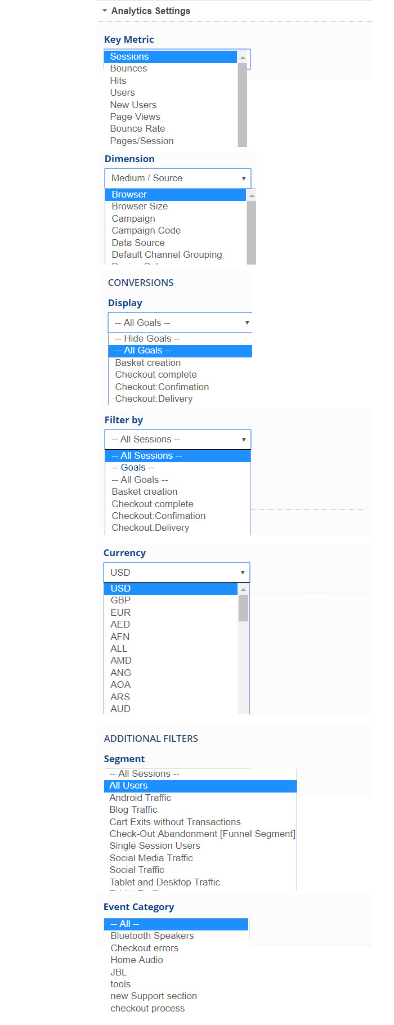Image resolution: width=394 pixels, height=1025 pixels.
Task: Select Bounce Rate in Key Metric list
Action: tap(137, 128)
